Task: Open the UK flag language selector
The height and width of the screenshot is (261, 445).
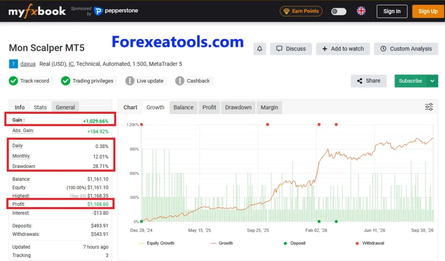Action: (x=361, y=11)
